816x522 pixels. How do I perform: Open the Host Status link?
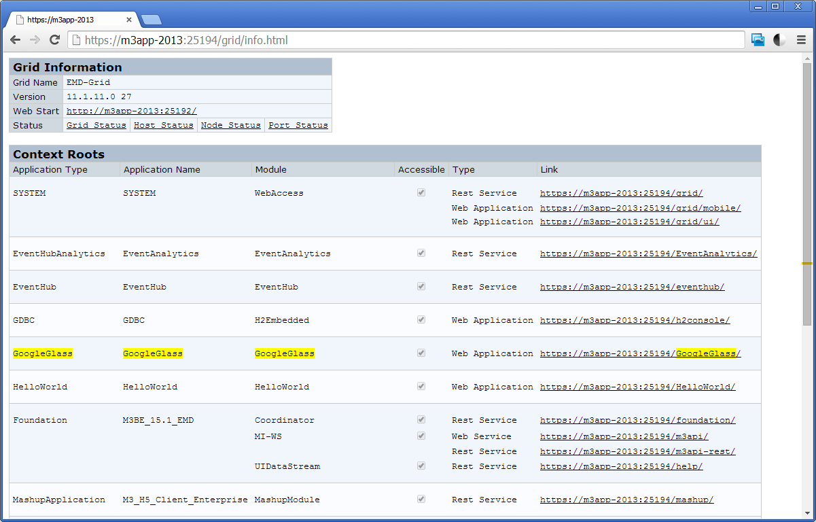click(x=163, y=125)
